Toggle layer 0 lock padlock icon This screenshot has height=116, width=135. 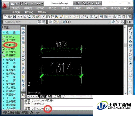coord(65,22)
